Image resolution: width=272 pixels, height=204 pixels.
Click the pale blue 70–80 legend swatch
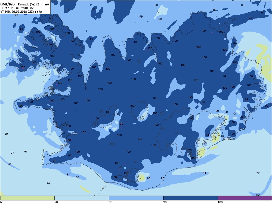tap(82, 198)
